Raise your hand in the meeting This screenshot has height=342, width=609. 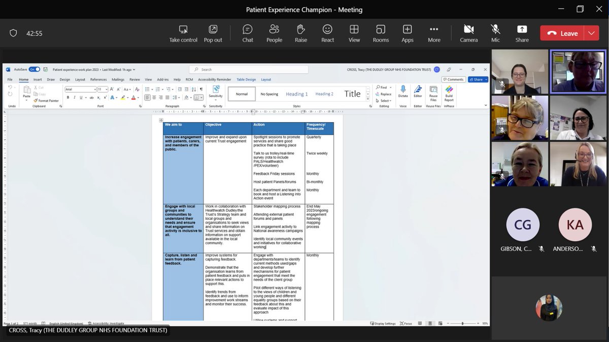point(301,33)
